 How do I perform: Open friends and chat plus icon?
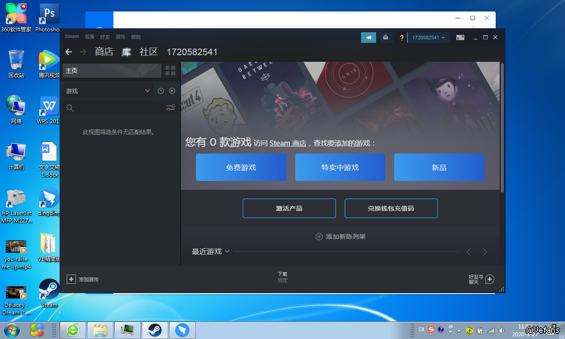pyautogui.click(x=490, y=279)
